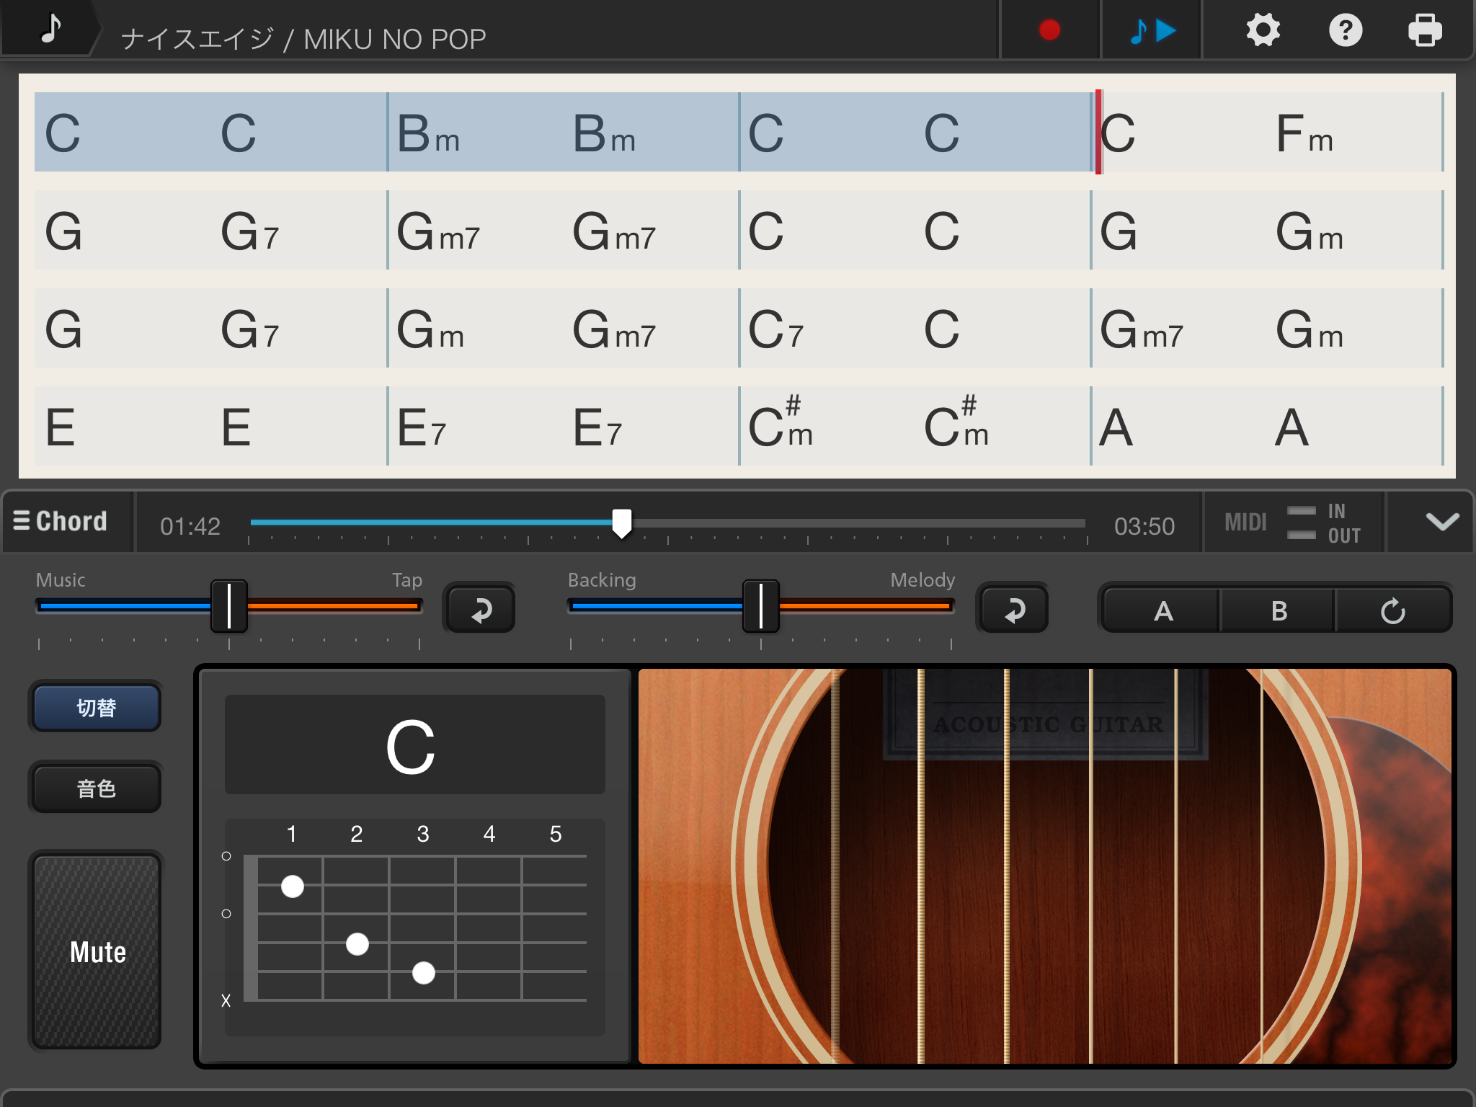
Task: Select the first Bm chord in row one
Action: pyautogui.click(x=430, y=134)
